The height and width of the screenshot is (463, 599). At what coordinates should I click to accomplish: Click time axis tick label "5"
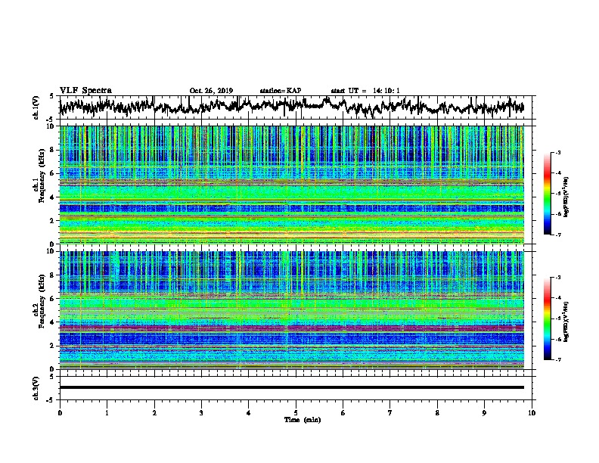pyautogui.click(x=296, y=413)
